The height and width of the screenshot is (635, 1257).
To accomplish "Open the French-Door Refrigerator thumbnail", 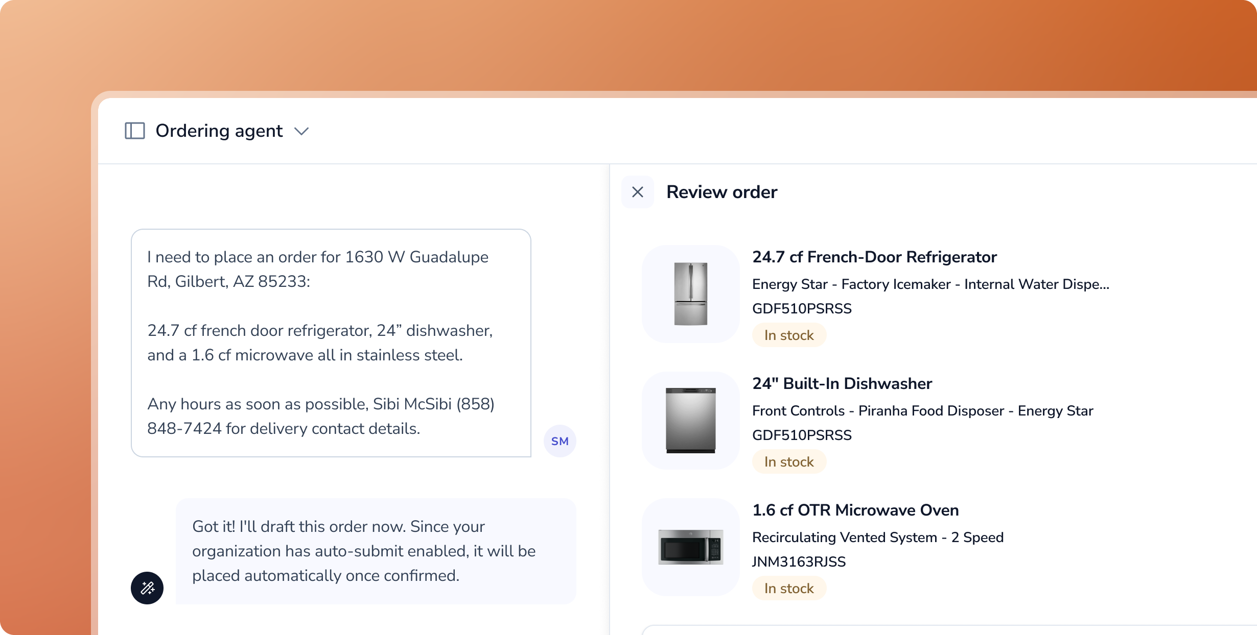I will tap(691, 294).
